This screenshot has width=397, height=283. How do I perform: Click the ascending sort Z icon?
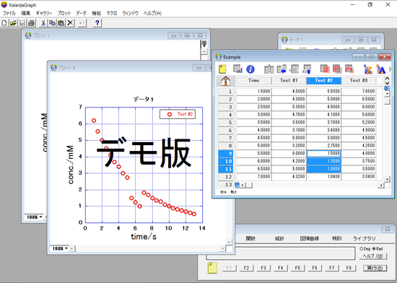(368, 69)
